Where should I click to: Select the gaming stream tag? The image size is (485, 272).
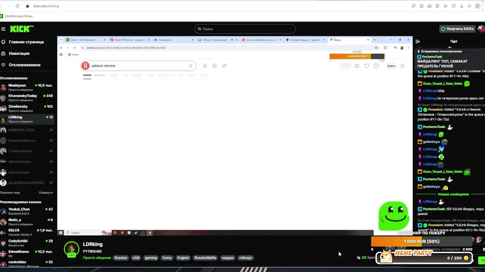click(x=150, y=258)
